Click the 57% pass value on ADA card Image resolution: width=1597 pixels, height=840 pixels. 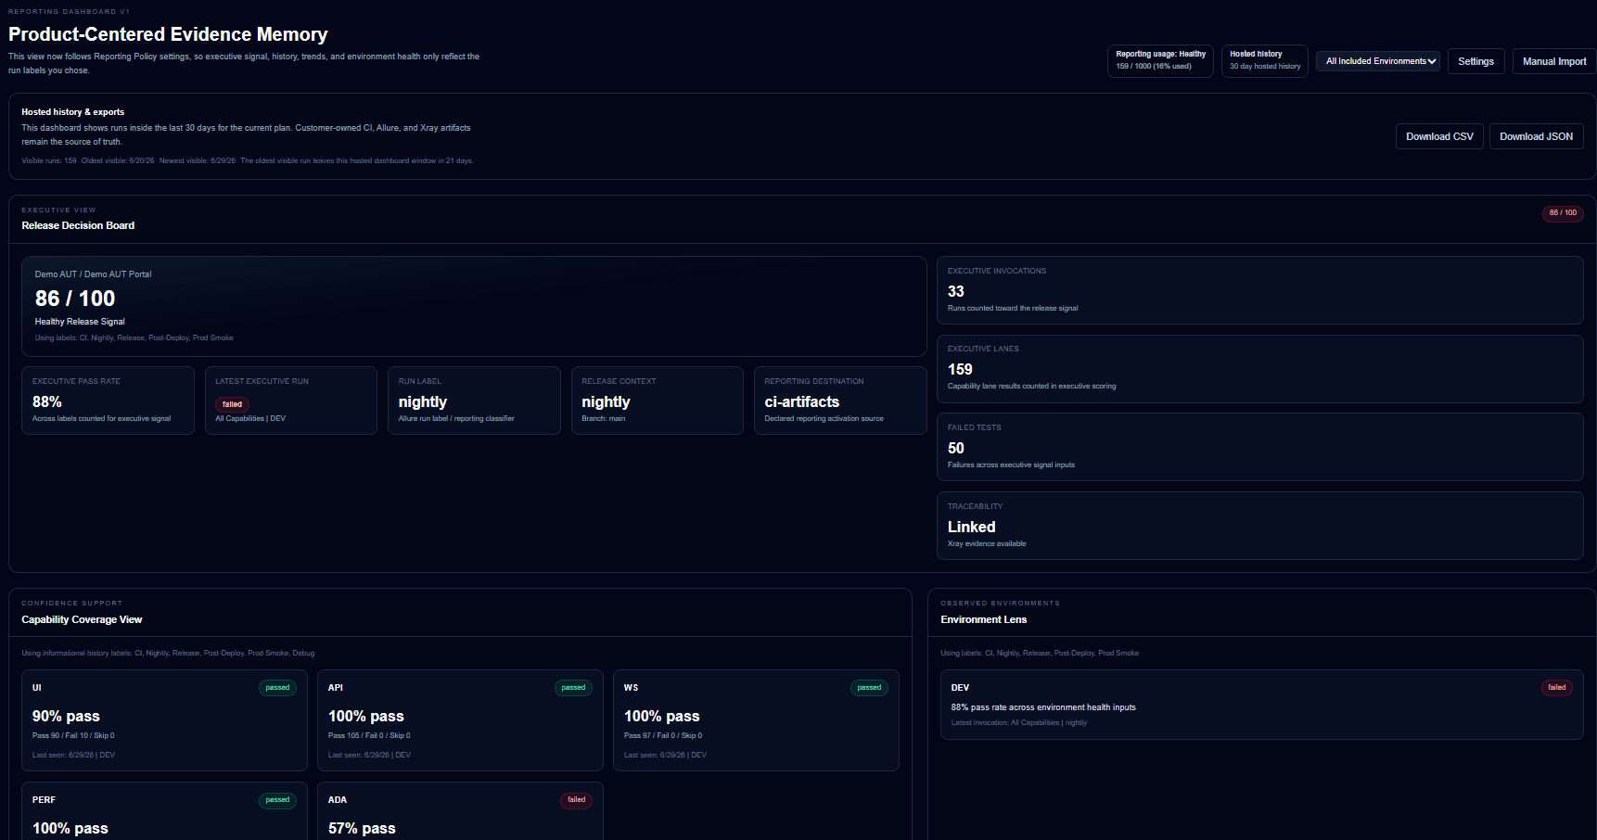pos(362,829)
